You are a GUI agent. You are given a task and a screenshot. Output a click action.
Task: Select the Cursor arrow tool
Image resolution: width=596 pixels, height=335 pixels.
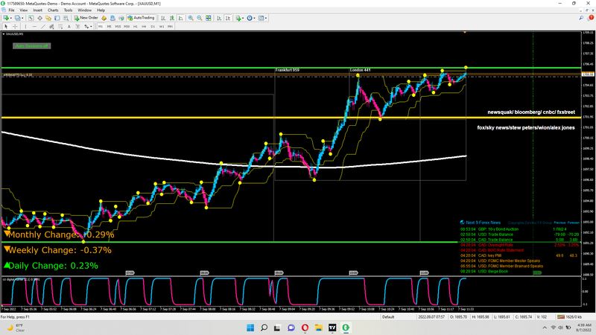6,27
